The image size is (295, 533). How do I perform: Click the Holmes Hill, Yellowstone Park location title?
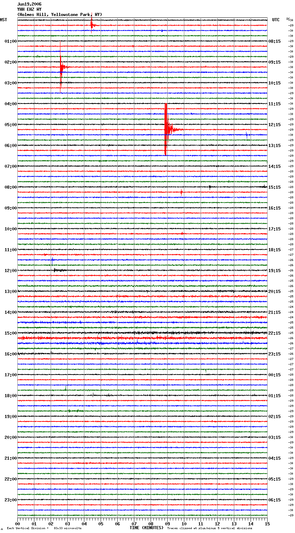pyautogui.click(x=60, y=15)
